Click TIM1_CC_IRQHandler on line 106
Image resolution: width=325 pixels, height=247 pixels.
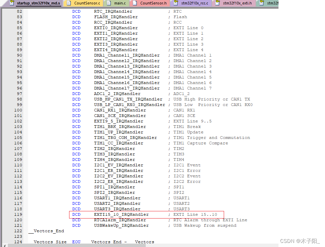point(119,143)
